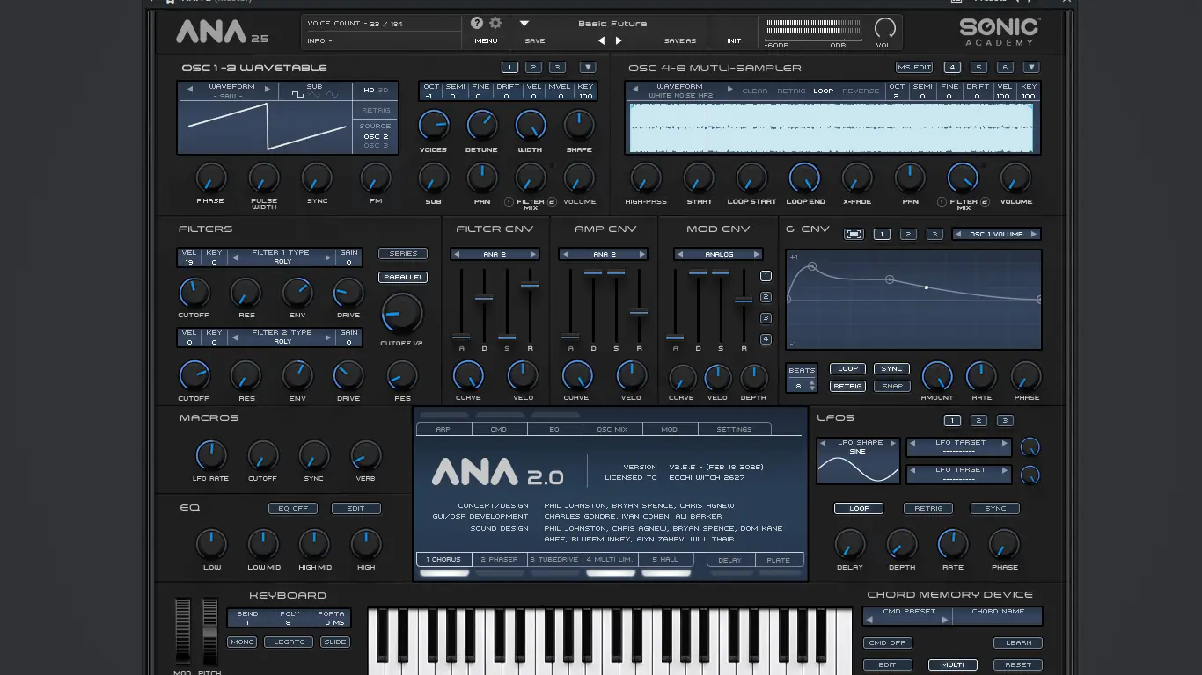Select next LFO shape arrow
The width and height of the screenshot is (1202, 675).
(893, 443)
